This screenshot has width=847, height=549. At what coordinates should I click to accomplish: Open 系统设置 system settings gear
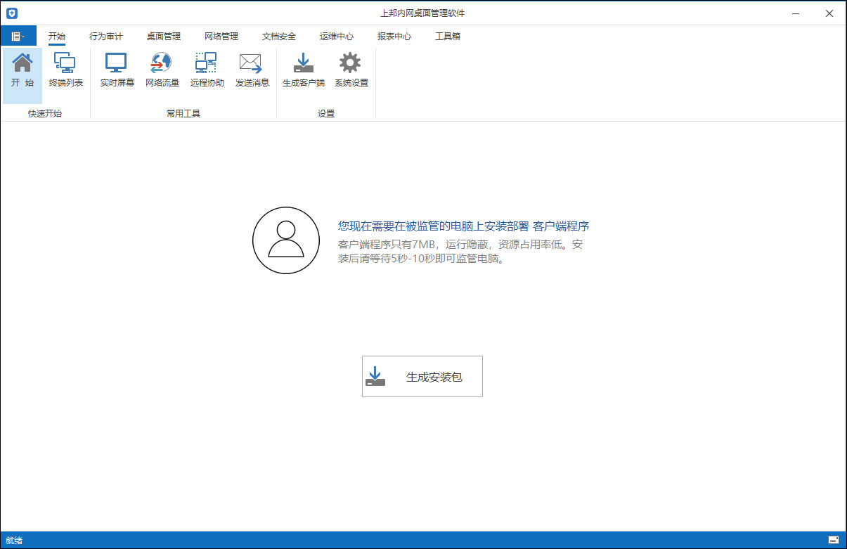(351, 70)
